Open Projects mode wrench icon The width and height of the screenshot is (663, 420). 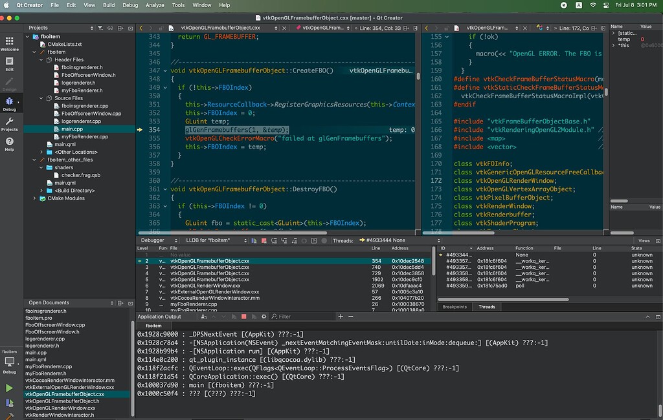[x=10, y=123]
